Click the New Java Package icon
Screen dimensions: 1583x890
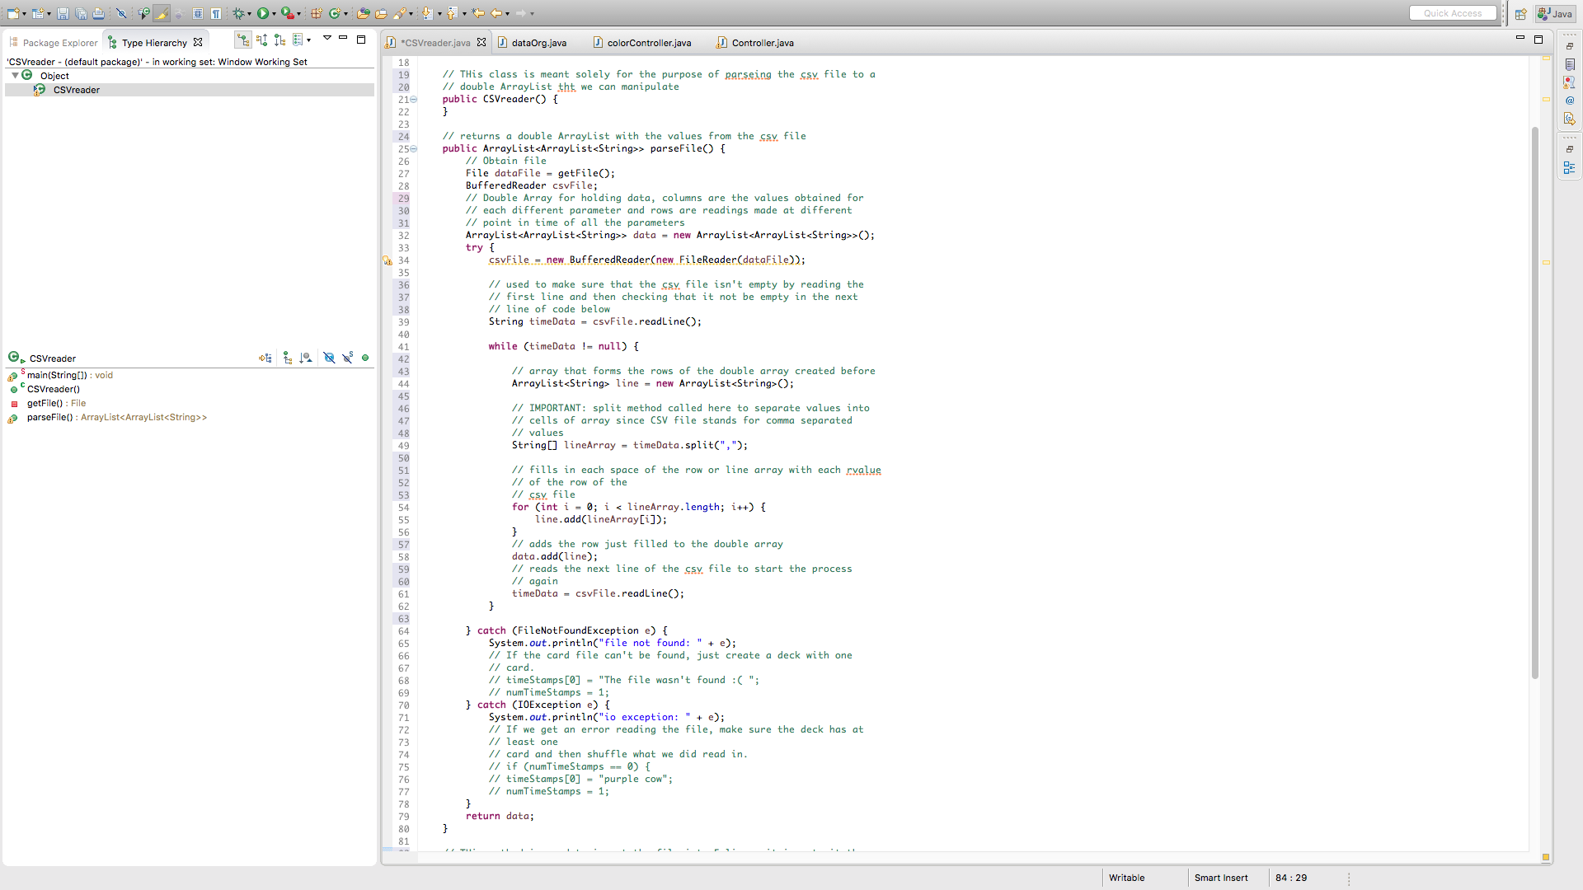[317, 13]
